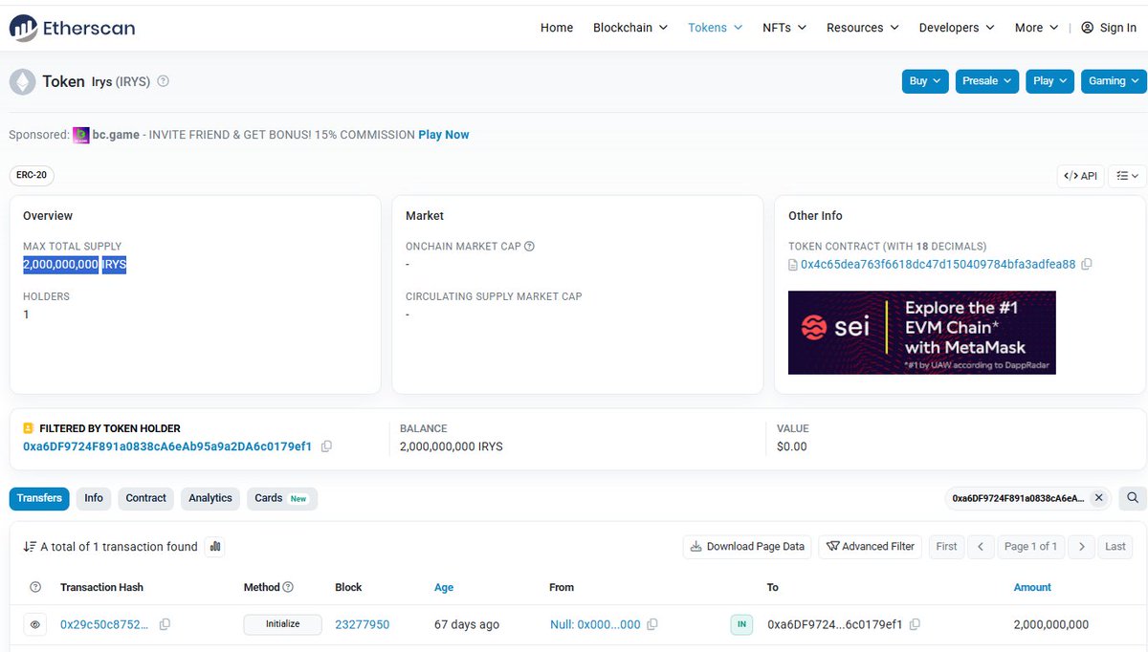
Task: Sort by the Amount column header
Action: pyautogui.click(x=1032, y=587)
